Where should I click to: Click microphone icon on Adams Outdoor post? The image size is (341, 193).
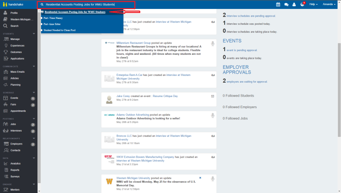click(x=213, y=116)
